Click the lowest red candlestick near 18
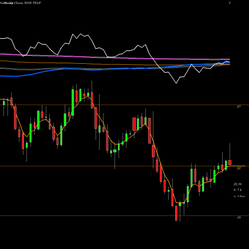Screen dimensions: 249x249 click(176, 213)
